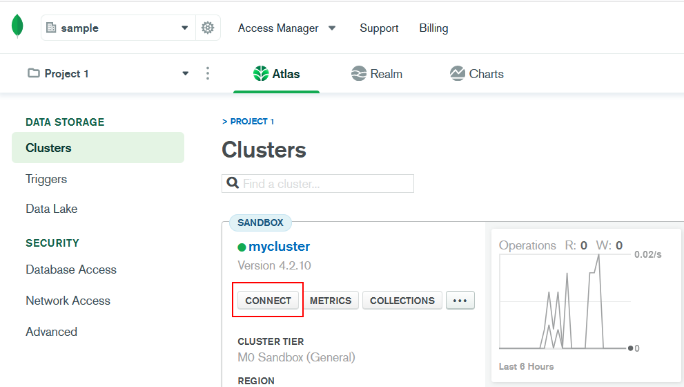Click the METRICS button
Viewport: 684px width, 387px height.
point(331,301)
